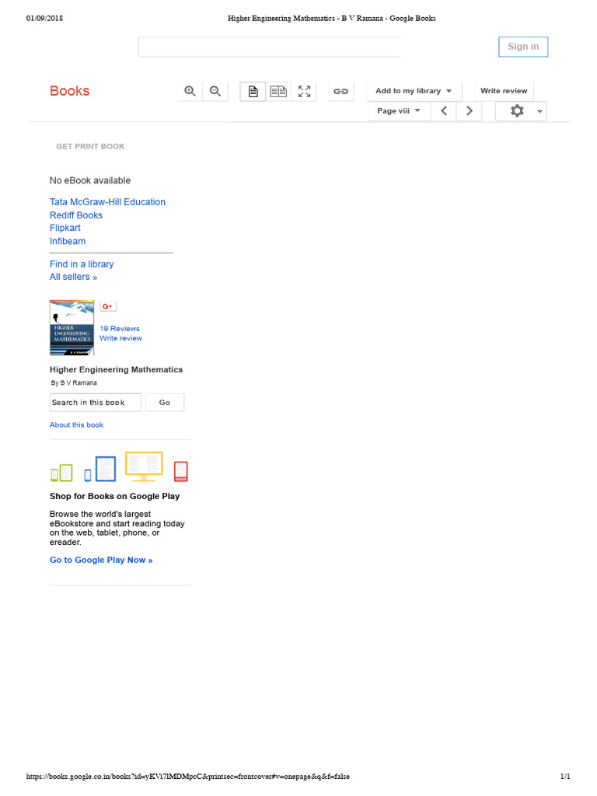Click Go to Google Play Now
The image size is (597, 796).
coord(101,560)
